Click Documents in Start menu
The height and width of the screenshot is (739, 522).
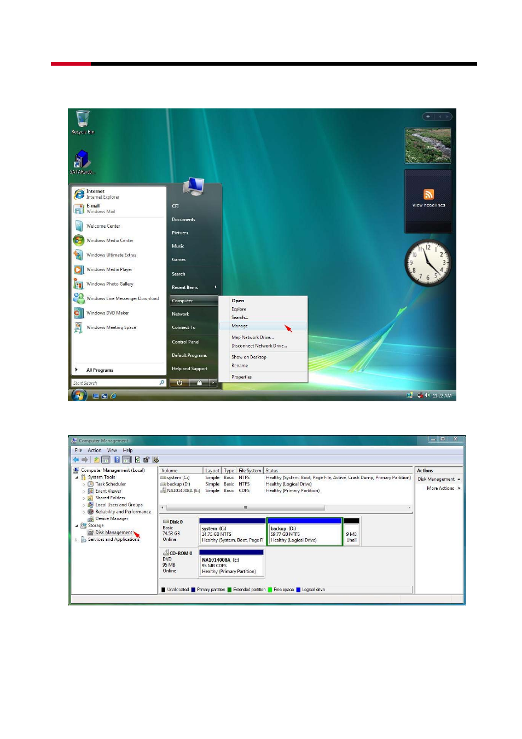coord(183,220)
